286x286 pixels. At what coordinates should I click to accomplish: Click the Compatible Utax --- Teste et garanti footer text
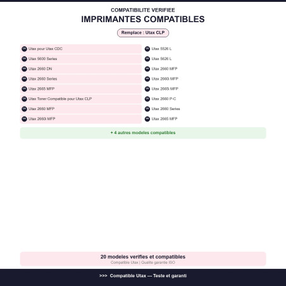[x=148, y=276]
